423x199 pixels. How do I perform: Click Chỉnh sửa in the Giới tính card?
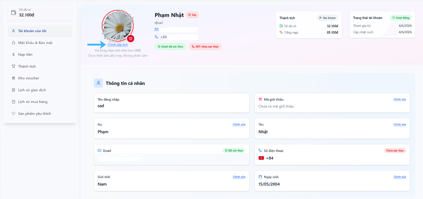click(x=239, y=177)
